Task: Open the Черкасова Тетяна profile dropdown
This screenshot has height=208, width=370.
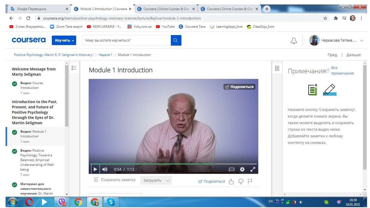Action: (336, 40)
